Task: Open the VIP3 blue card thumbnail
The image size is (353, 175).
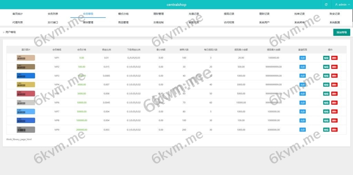Action: coord(26,75)
